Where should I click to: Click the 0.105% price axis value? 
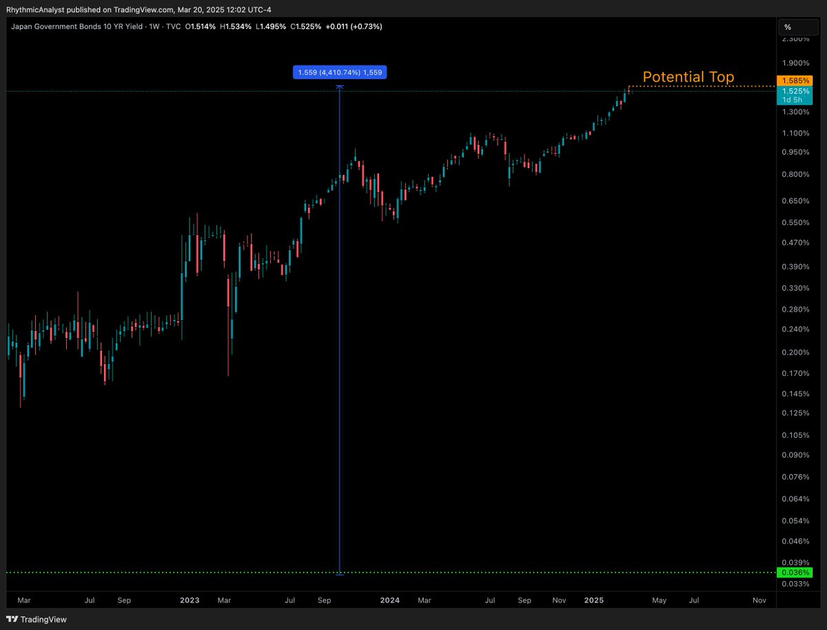[795, 435]
